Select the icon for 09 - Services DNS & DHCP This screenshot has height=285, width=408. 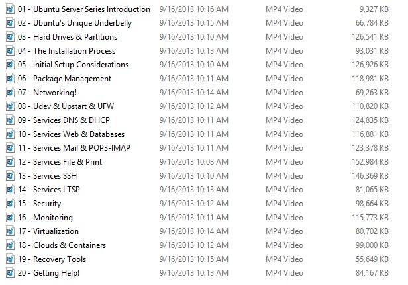pos(10,120)
